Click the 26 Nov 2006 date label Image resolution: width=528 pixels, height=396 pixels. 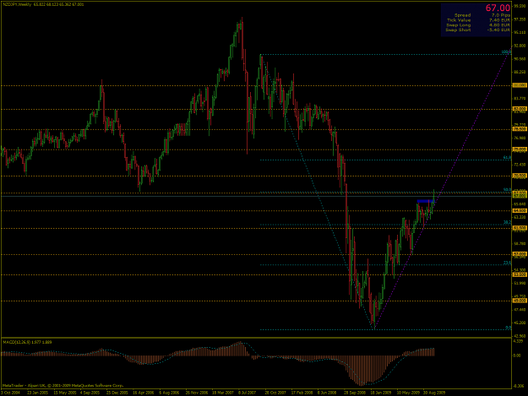197,393
